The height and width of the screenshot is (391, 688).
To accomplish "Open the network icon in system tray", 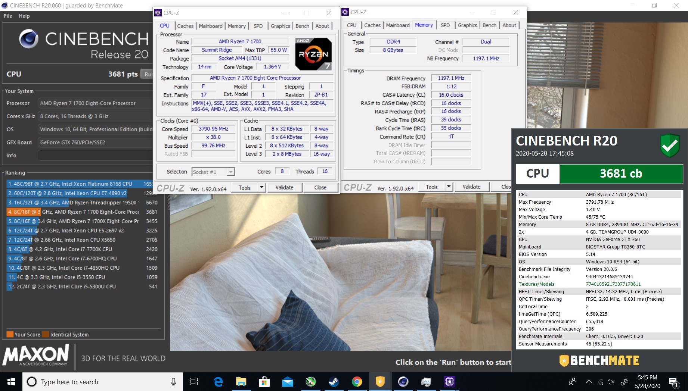I will (x=601, y=382).
